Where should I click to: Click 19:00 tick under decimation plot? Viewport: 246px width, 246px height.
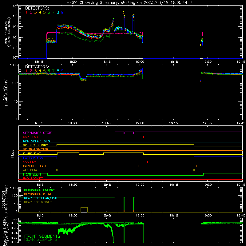(140, 216)
